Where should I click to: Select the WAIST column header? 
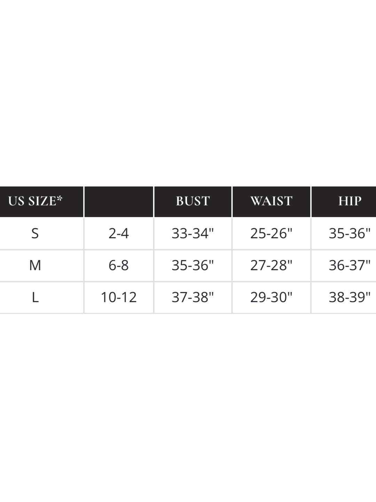tap(271, 201)
